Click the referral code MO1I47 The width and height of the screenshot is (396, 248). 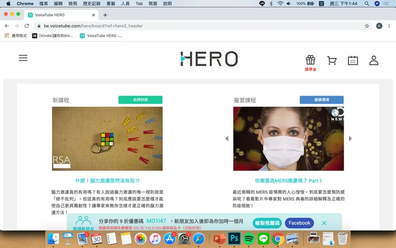(x=156, y=221)
